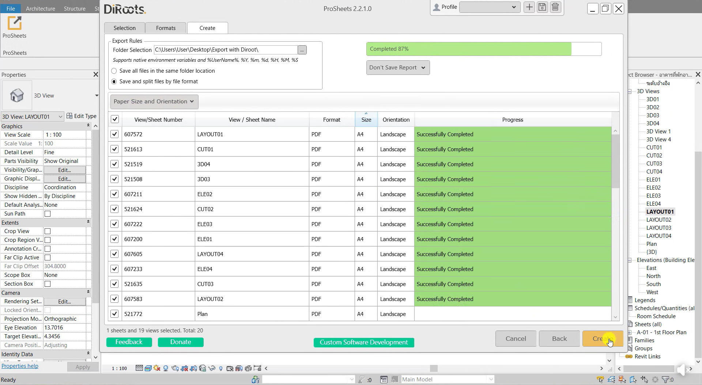Open the File menu in Revit
Image resolution: width=702 pixels, height=385 pixels.
[11, 8]
